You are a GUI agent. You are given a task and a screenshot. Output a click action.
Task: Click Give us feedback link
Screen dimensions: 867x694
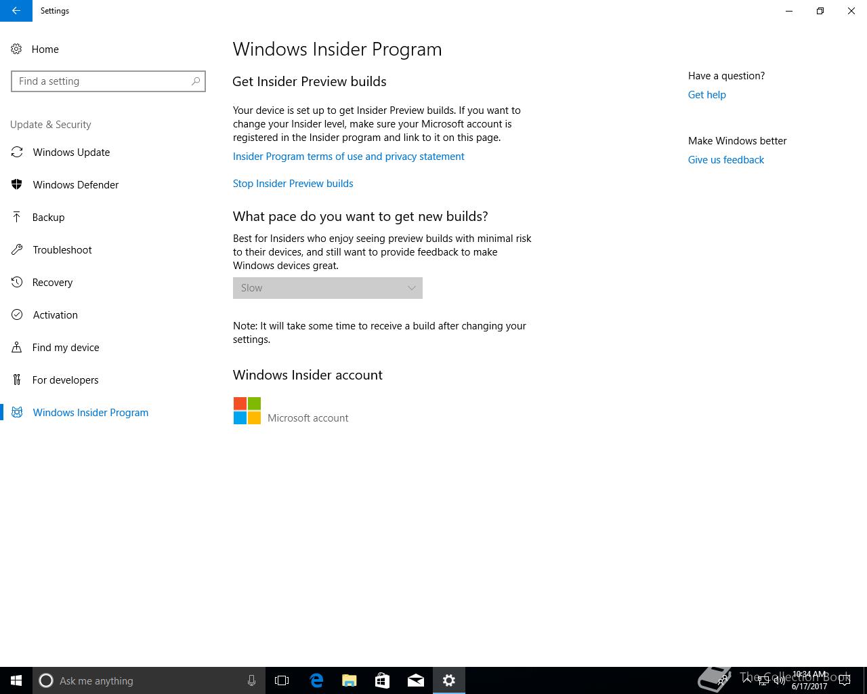point(725,160)
